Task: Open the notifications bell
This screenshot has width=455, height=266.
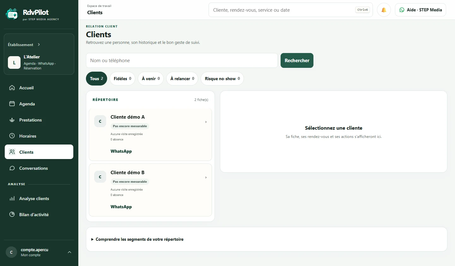Action: point(384,10)
